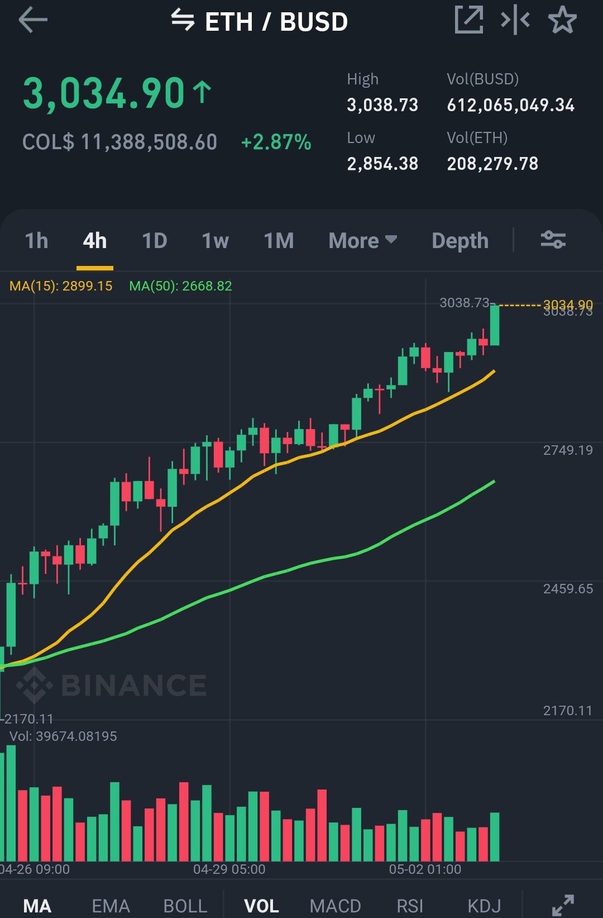
Task: Expand the More timeframes dropdown
Action: (363, 241)
